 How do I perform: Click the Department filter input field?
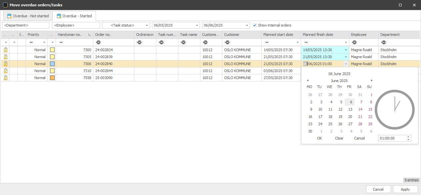26,25
